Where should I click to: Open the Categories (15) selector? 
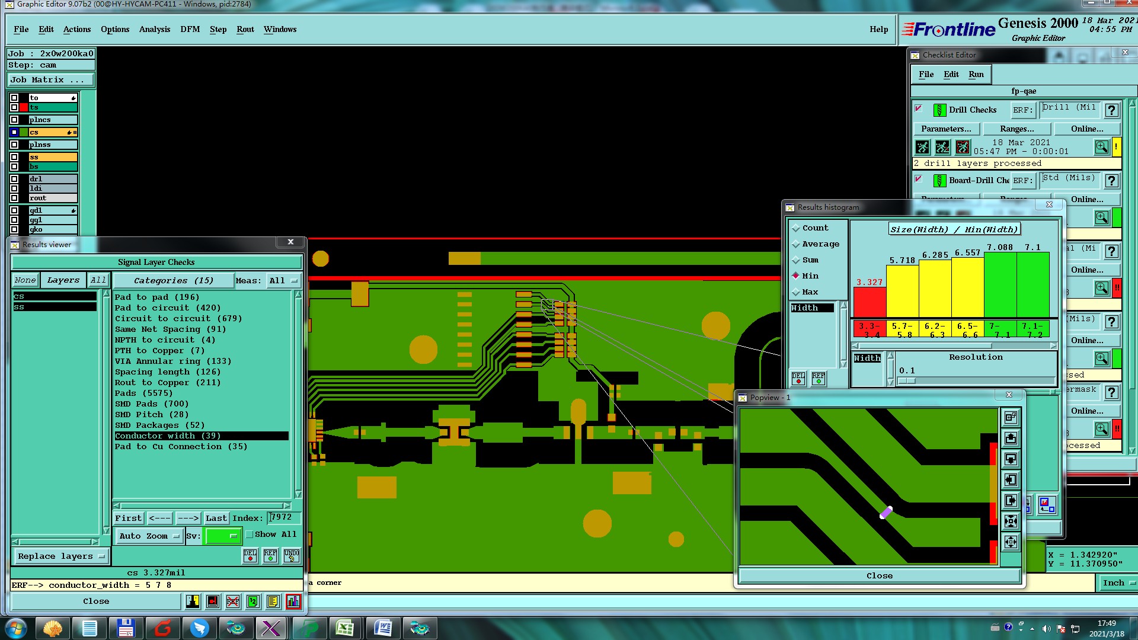173,281
